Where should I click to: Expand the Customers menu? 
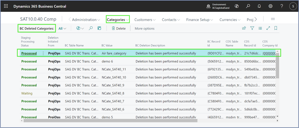tap(145, 20)
